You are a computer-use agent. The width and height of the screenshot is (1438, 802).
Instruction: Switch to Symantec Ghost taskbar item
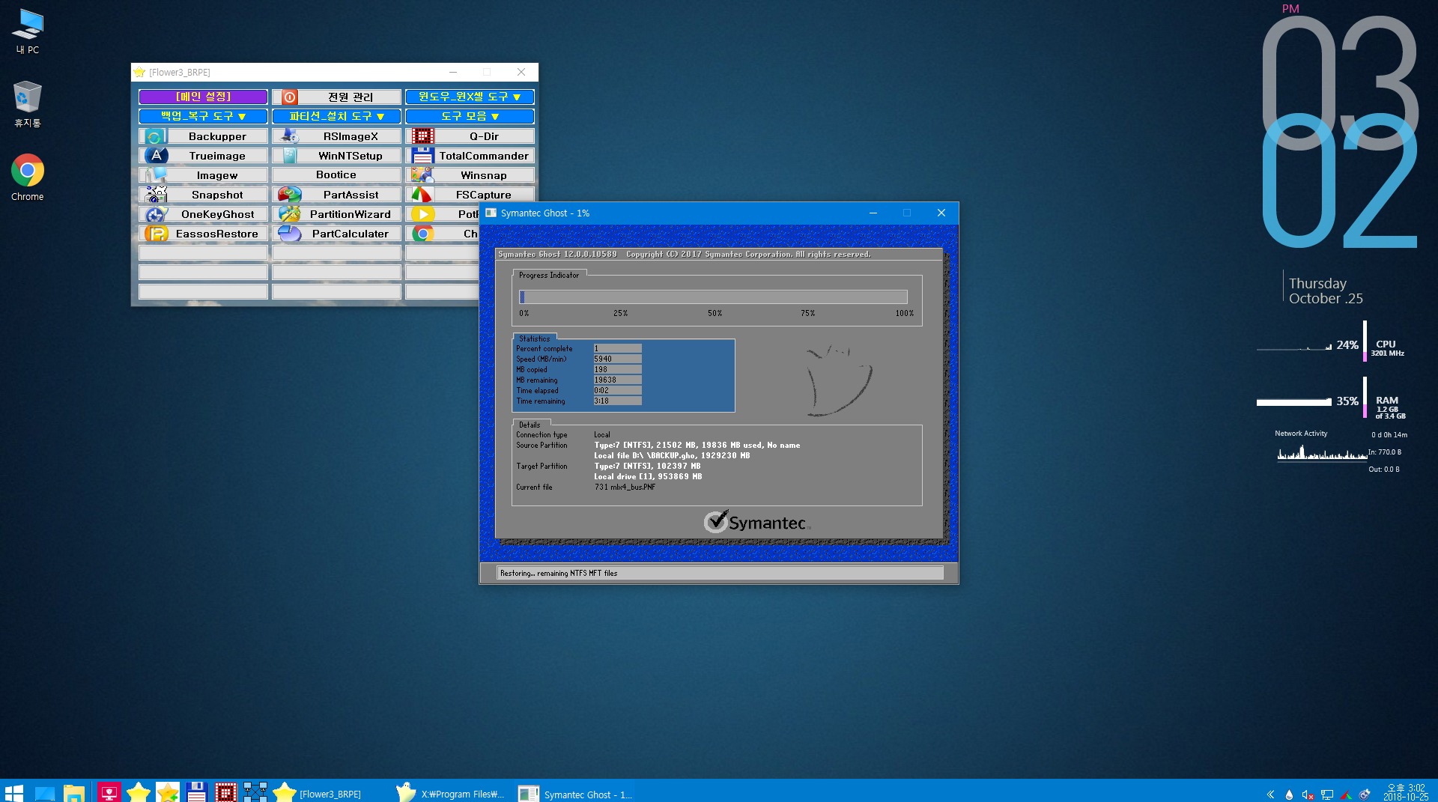tap(576, 792)
